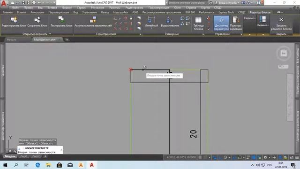Toggle grid display in status bar
This screenshot has width=300, height=169.
point(200,158)
